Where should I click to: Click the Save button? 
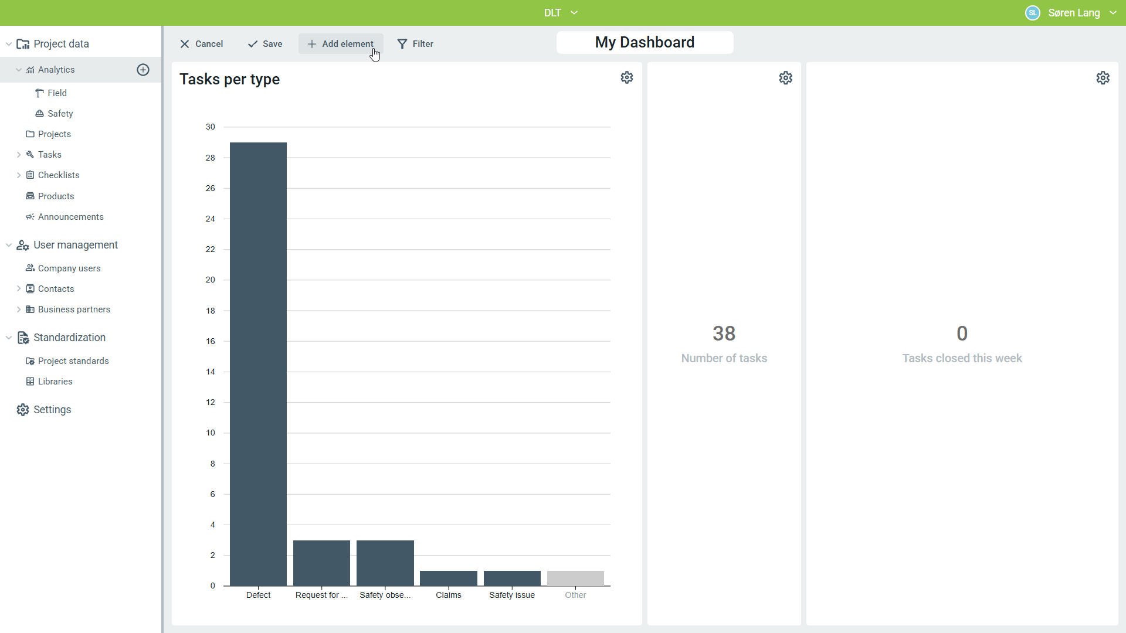click(265, 44)
